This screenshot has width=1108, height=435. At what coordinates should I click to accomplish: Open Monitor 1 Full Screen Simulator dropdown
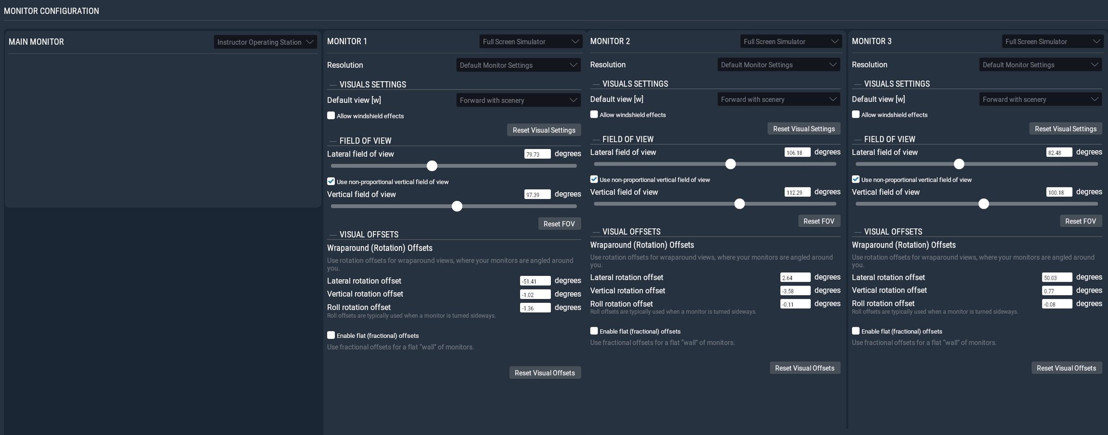[530, 41]
